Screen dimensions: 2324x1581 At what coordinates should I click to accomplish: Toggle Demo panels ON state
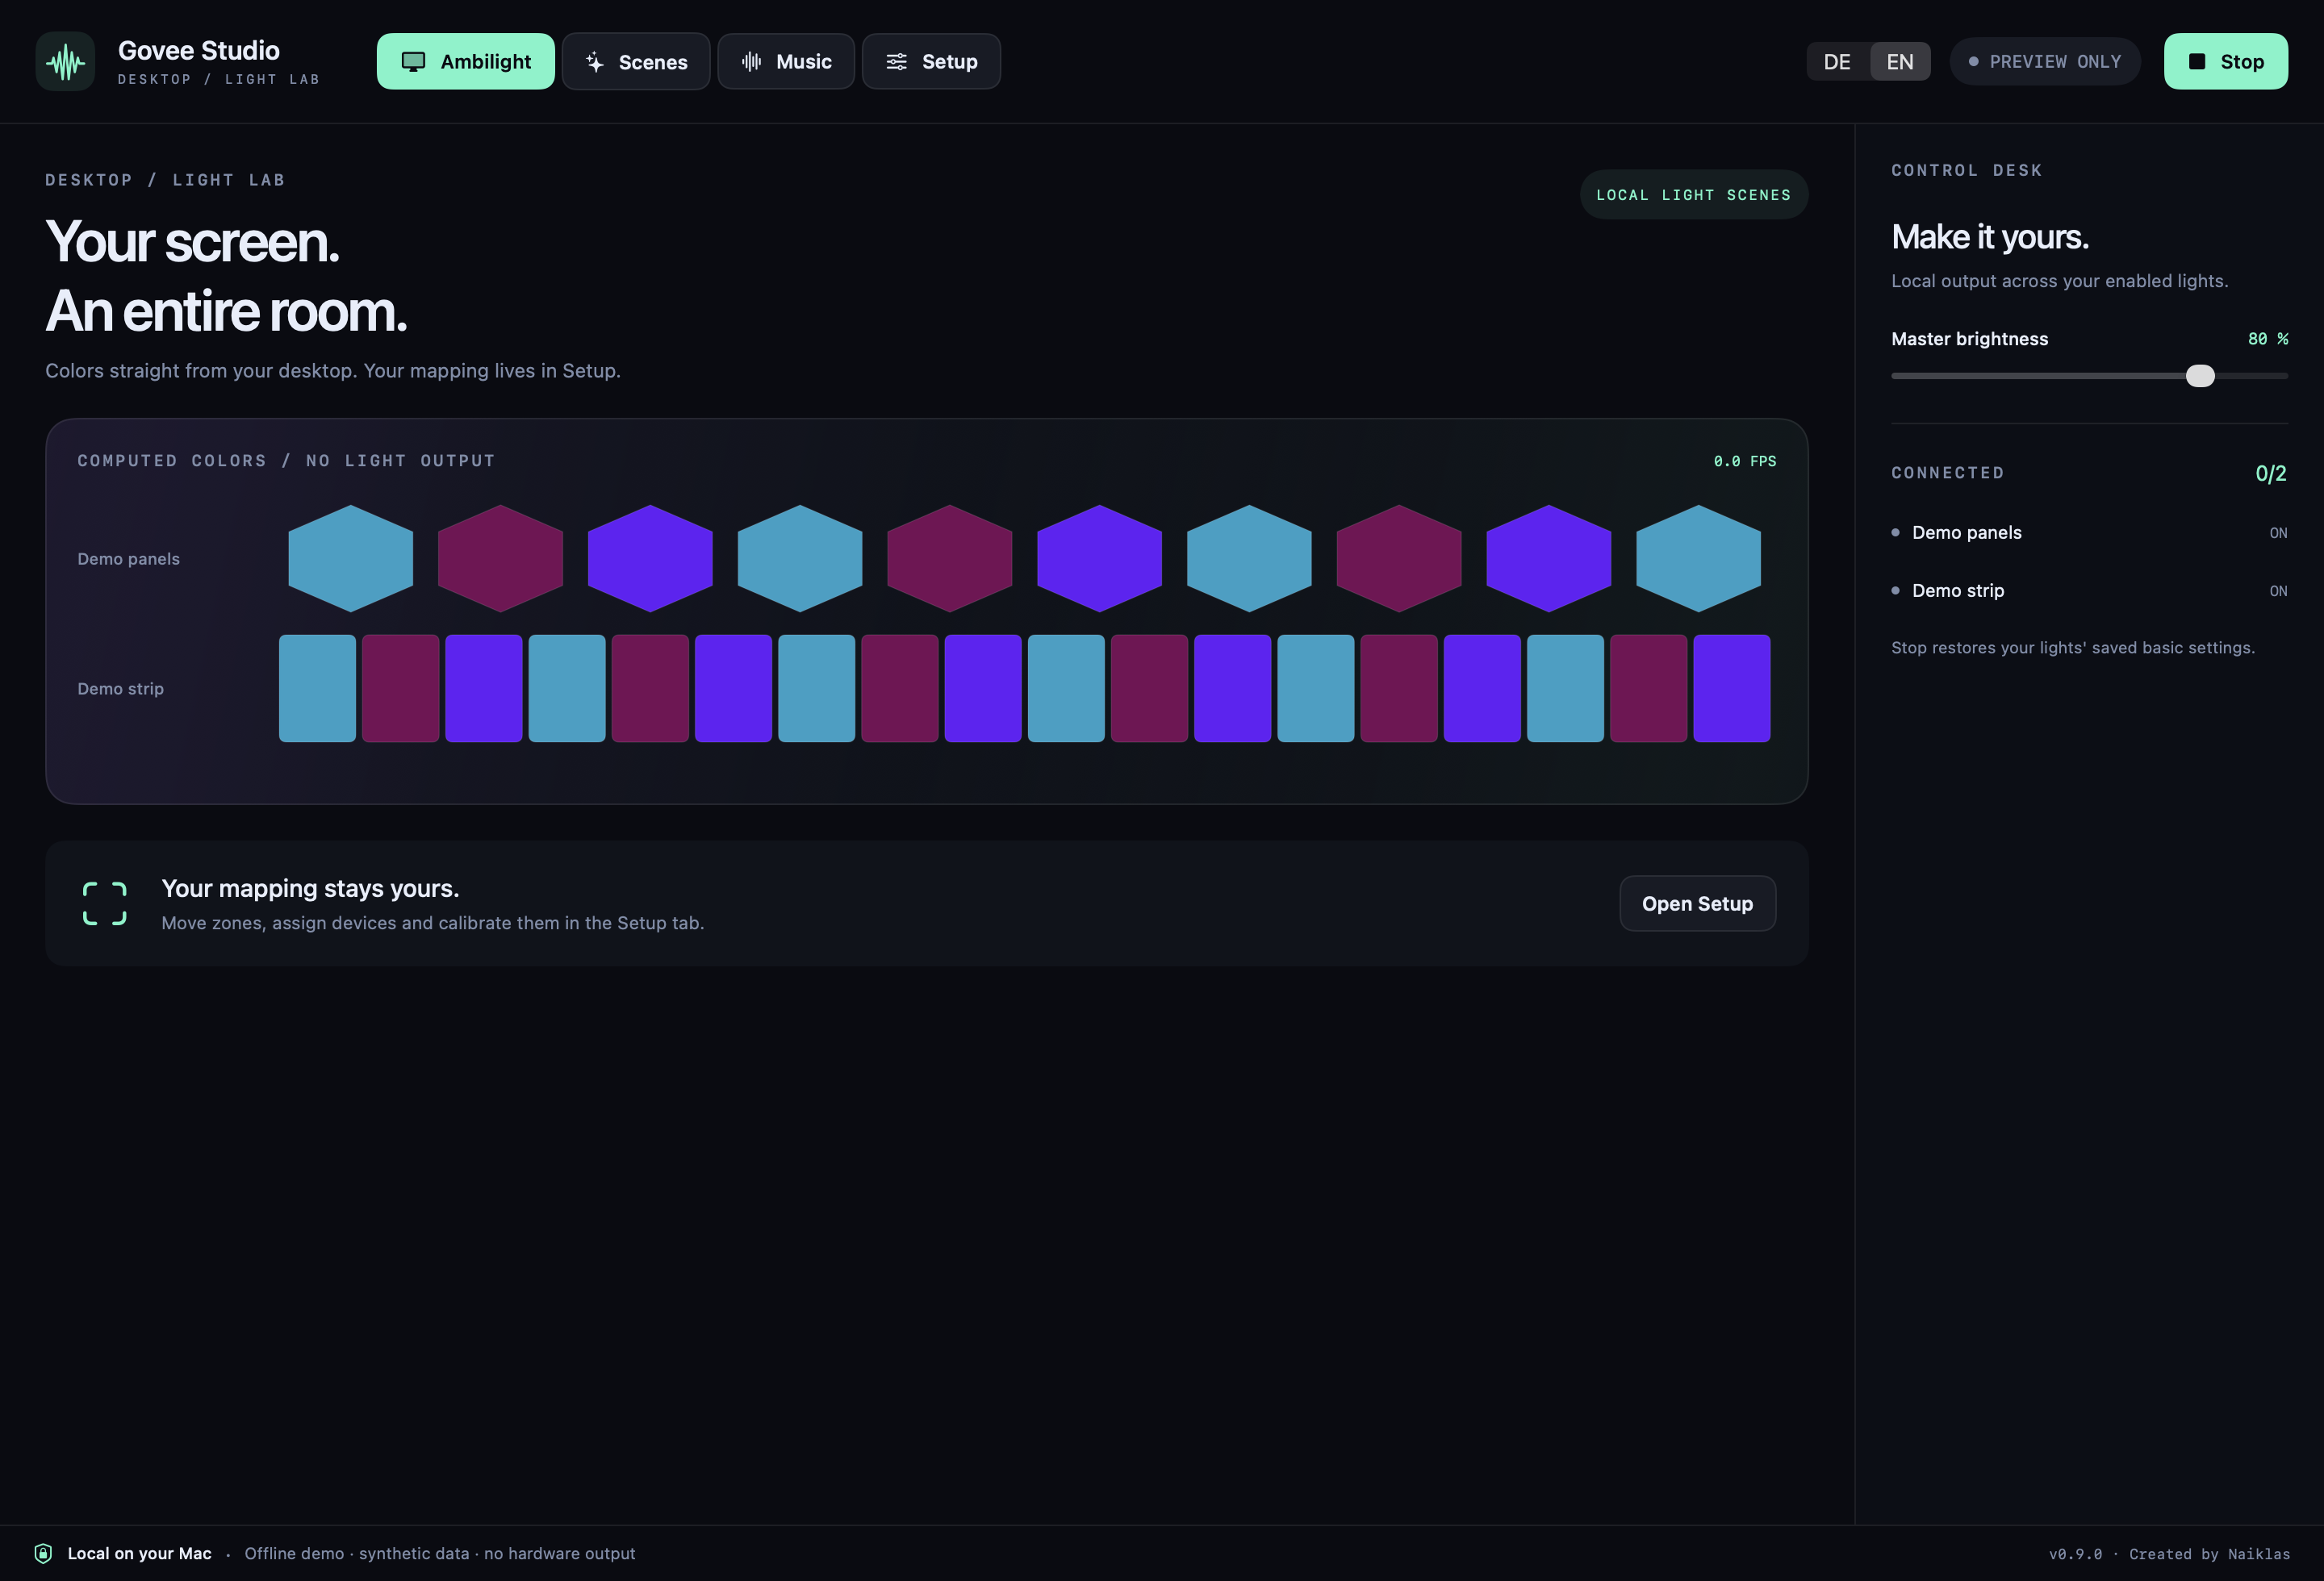[x=2278, y=534]
